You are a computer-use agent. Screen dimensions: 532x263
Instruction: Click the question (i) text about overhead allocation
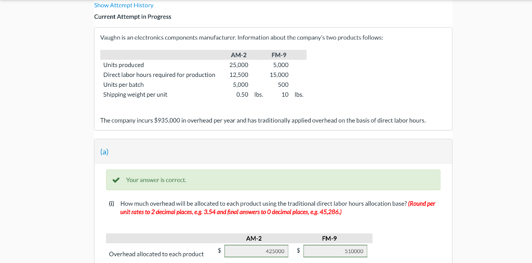(263, 204)
